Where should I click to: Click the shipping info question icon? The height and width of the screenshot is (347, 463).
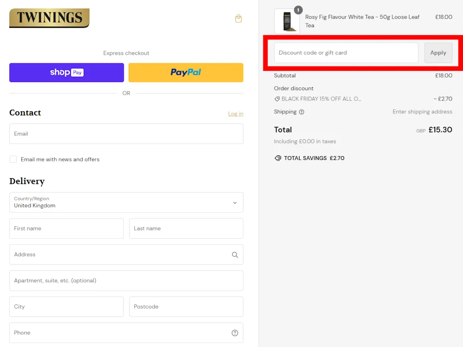click(301, 112)
